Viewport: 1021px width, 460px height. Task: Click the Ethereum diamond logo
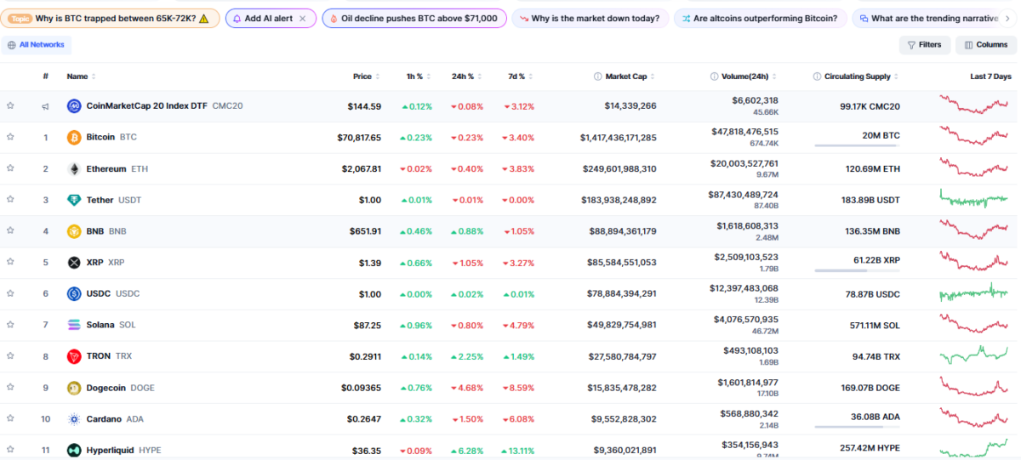point(74,168)
